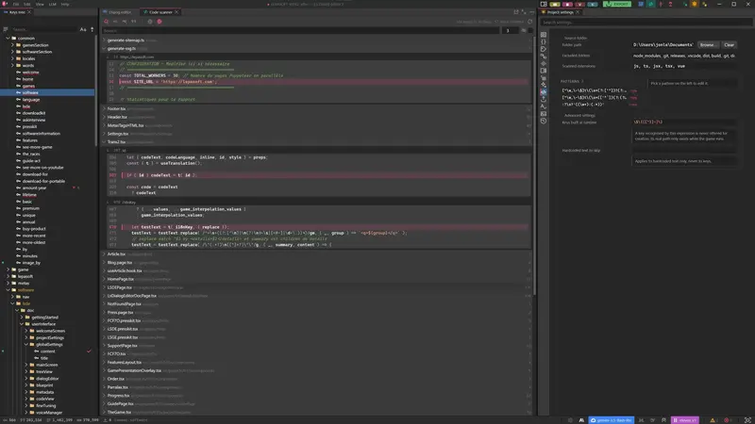Click the red search icon in scanner toolbar
Viewport: 755px width, 424px height.
click(x=107, y=21)
